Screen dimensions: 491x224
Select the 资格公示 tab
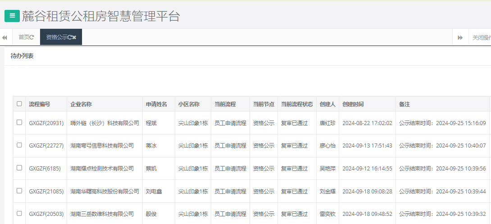click(56, 37)
